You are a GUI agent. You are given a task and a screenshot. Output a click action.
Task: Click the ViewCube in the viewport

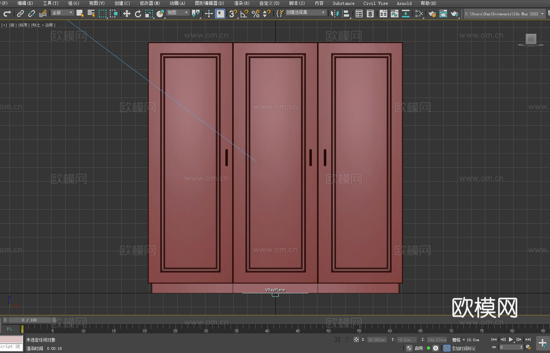[531, 39]
